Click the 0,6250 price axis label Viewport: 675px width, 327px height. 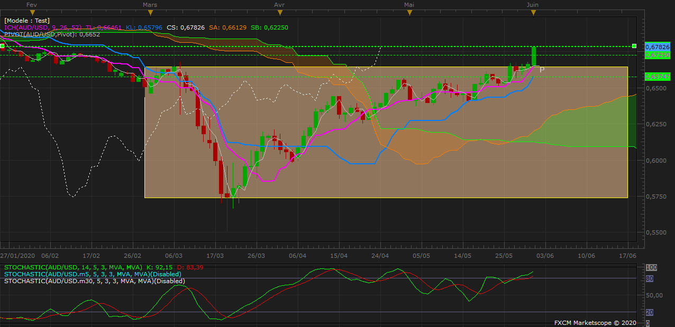(656, 125)
